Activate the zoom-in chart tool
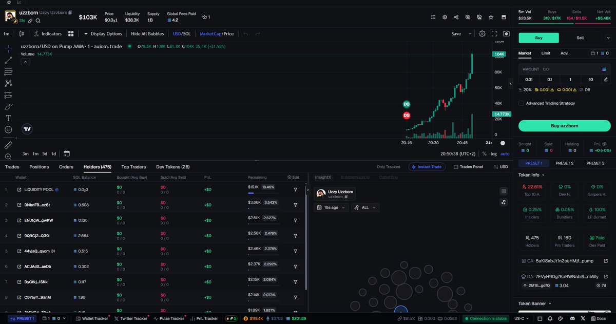The height and width of the screenshot is (324, 616). click(8, 157)
